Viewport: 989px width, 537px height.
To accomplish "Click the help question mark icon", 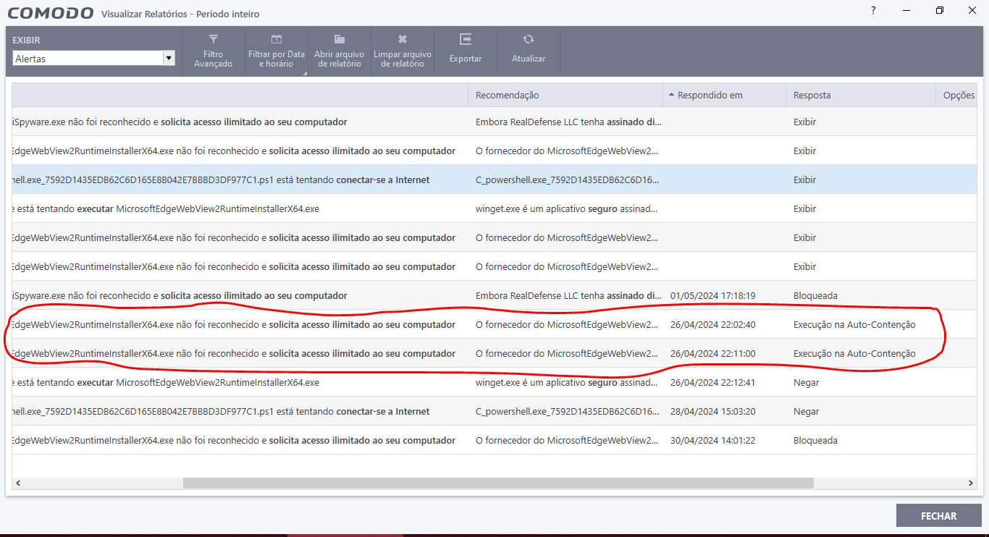I will pos(874,10).
